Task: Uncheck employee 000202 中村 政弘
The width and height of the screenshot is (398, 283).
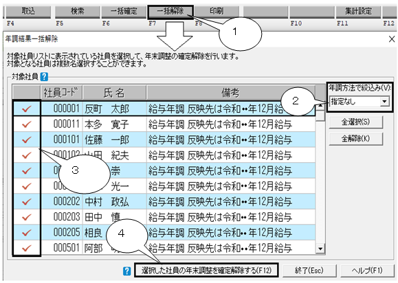Action: [x=27, y=201]
